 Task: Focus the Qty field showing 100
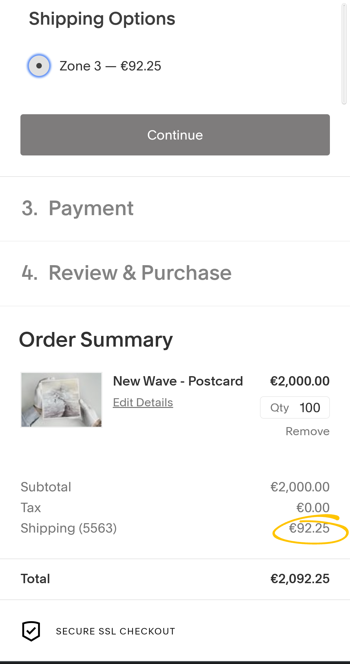point(309,408)
